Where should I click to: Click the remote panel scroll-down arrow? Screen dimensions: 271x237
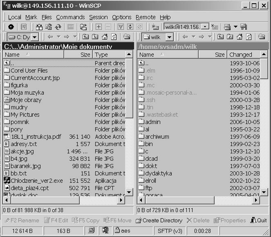point(264,192)
